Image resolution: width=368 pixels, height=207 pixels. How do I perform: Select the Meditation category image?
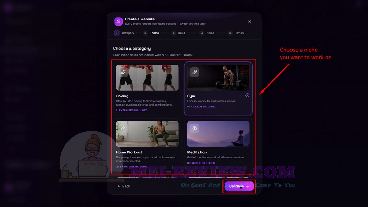pos(218,134)
